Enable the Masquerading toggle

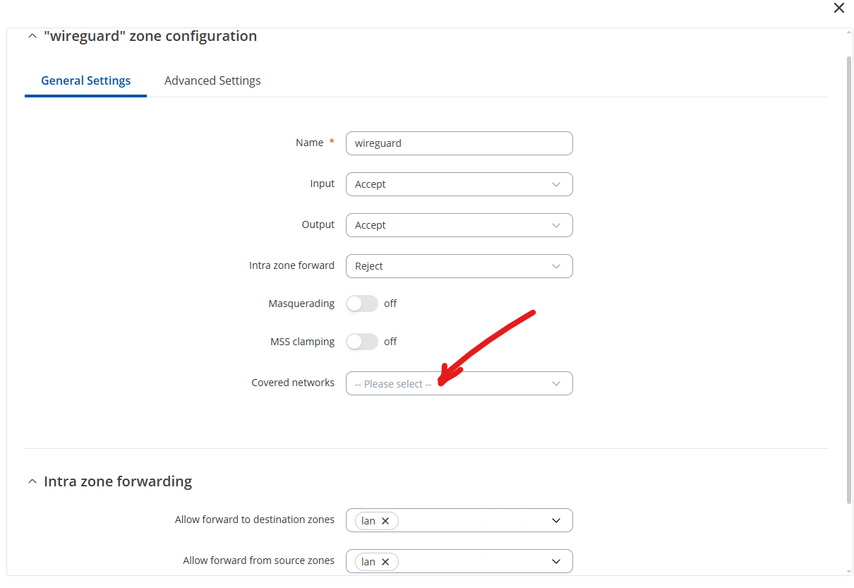coord(362,304)
